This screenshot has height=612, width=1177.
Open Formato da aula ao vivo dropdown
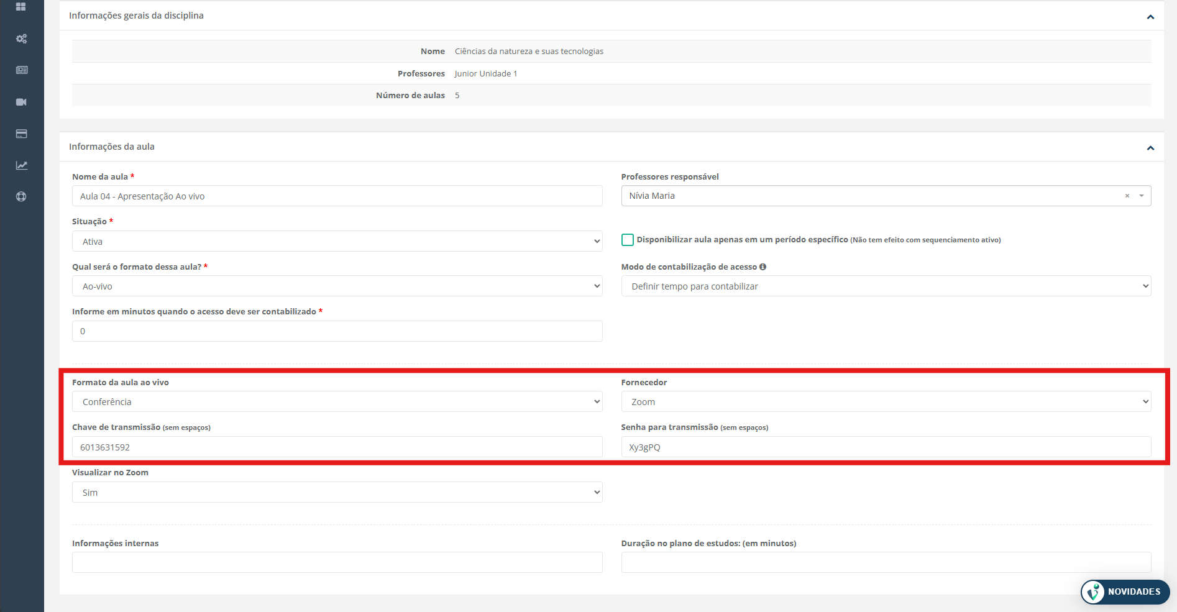(337, 401)
